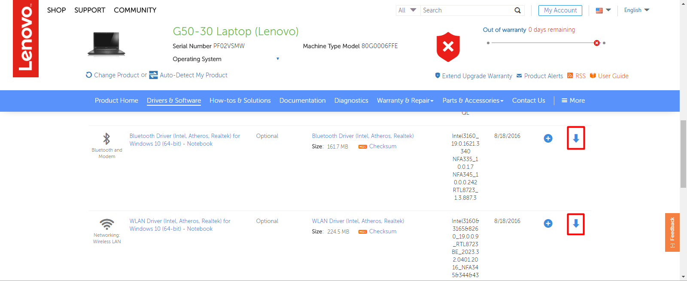Expand the Warranty & Repair menu

[405, 101]
